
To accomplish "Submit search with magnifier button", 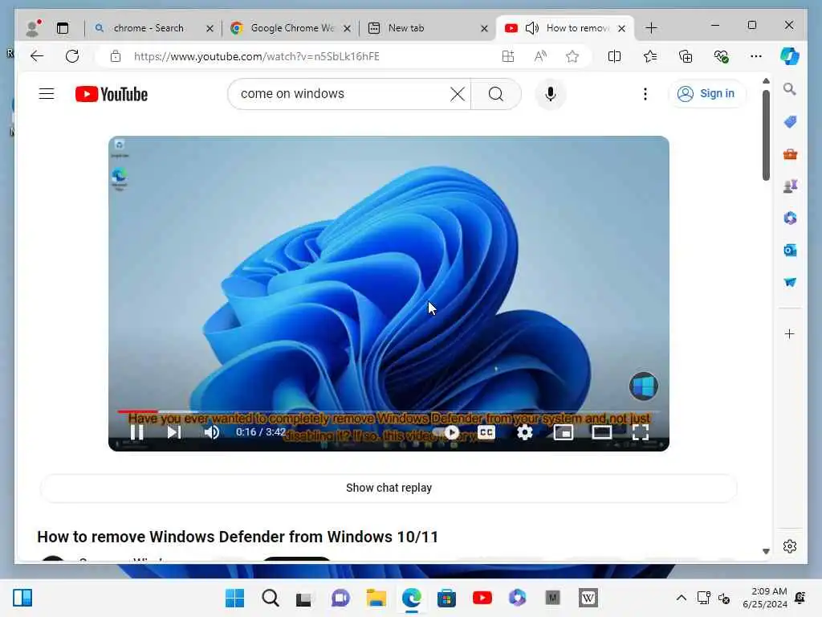I will 496,94.
